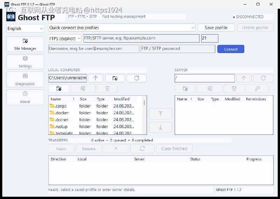Screen dimensions: 280x199
Task: Sort server files by Permissions column
Action: pyautogui.click(x=256, y=99)
